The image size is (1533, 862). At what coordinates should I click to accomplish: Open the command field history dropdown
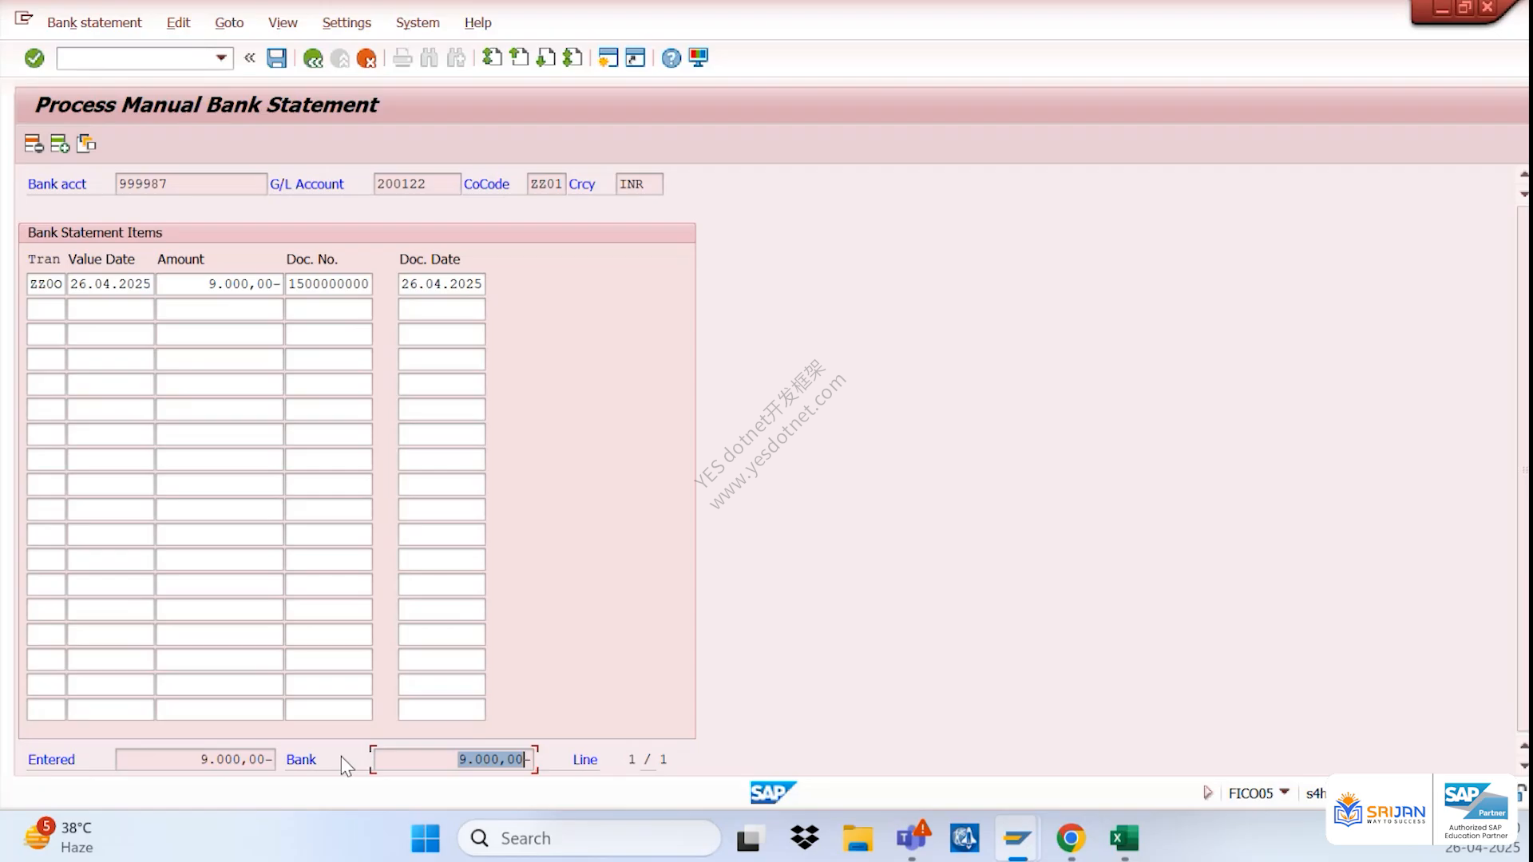click(221, 58)
